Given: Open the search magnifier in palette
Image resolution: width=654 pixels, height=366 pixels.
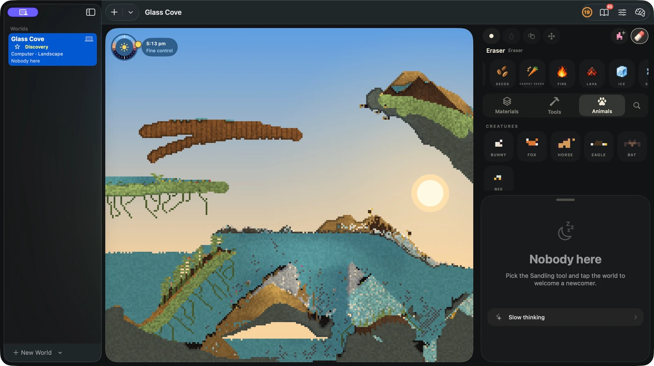Looking at the screenshot, I should click(x=637, y=106).
